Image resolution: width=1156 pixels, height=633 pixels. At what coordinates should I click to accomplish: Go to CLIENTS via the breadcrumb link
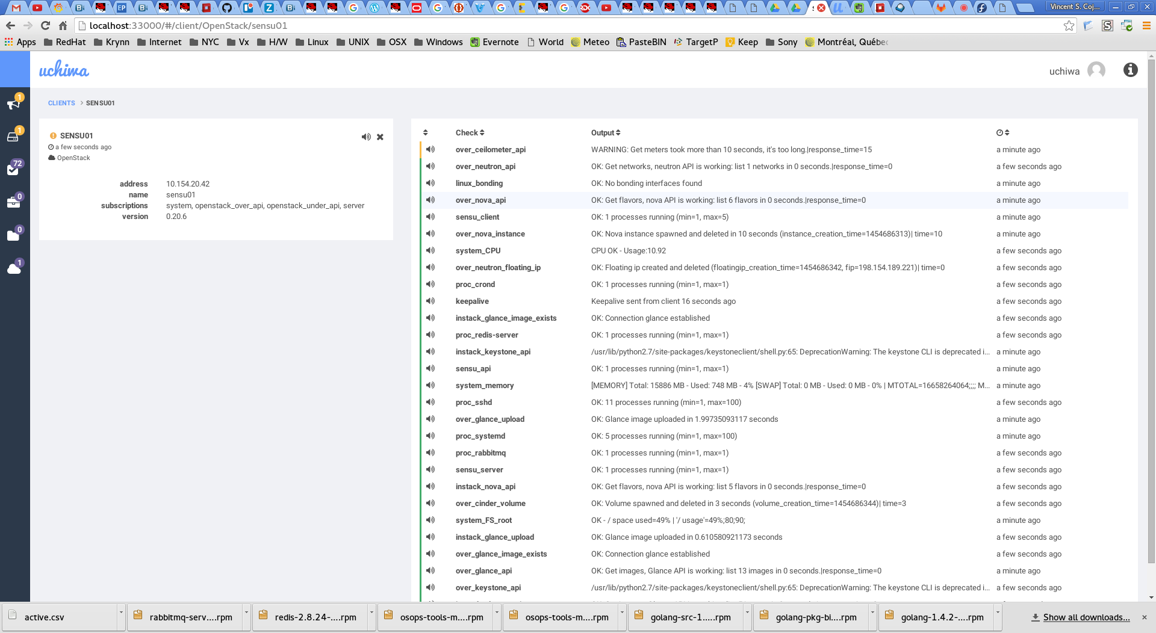click(61, 103)
